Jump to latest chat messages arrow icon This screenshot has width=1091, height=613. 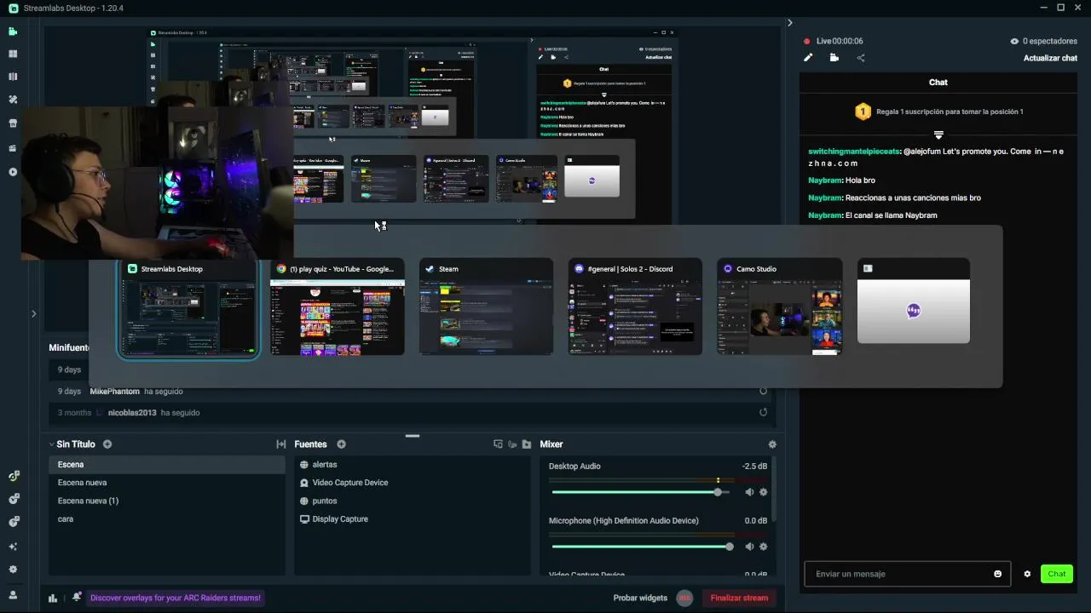(x=938, y=135)
